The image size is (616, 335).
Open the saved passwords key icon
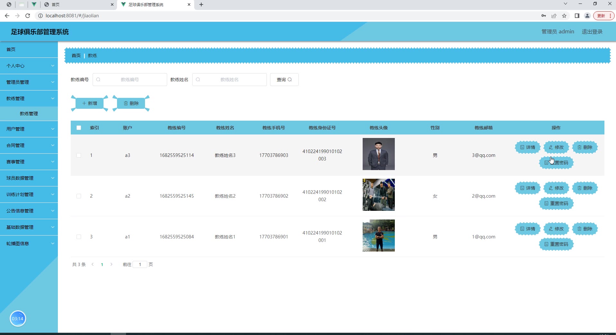(x=544, y=16)
